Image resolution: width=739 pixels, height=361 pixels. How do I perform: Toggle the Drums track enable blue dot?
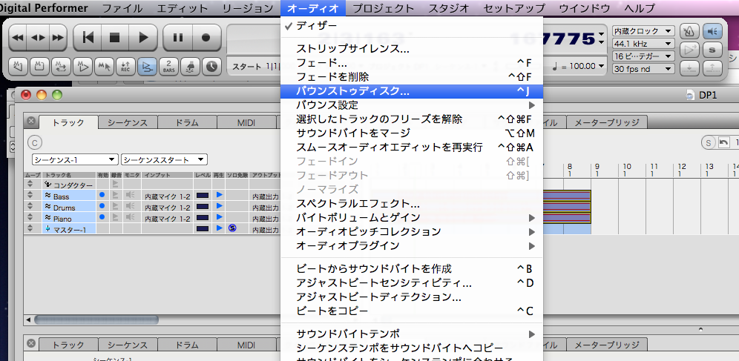[x=102, y=205]
